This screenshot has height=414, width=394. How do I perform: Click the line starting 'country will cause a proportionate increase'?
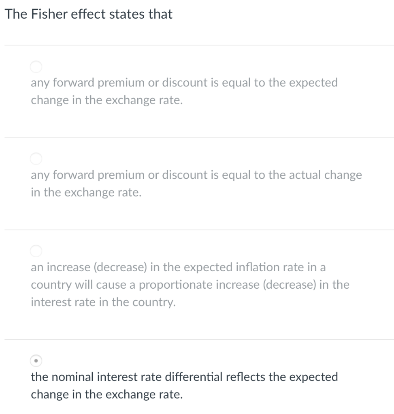[190, 285]
